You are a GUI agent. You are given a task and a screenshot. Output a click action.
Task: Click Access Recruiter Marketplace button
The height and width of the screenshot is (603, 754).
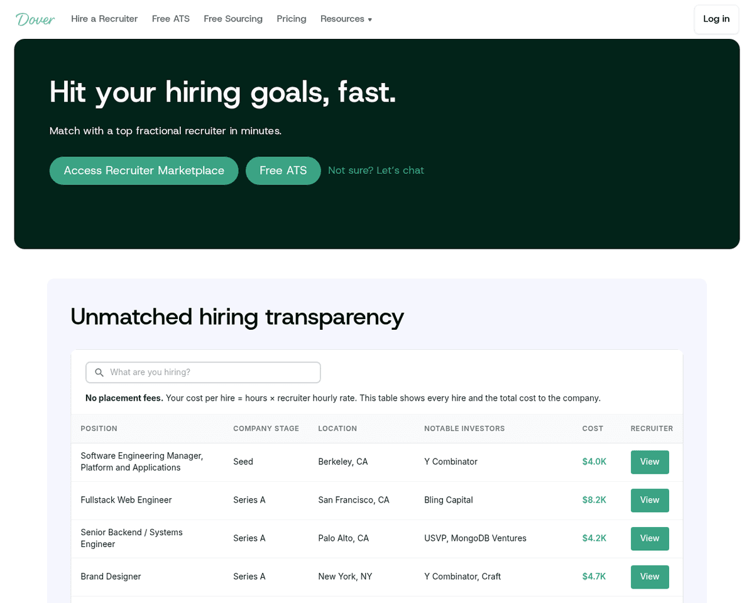pyautogui.click(x=144, y=171)
